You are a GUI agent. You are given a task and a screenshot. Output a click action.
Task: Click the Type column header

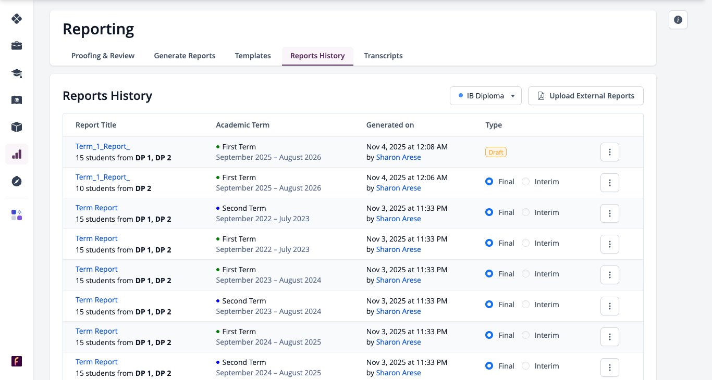[494, 125]
